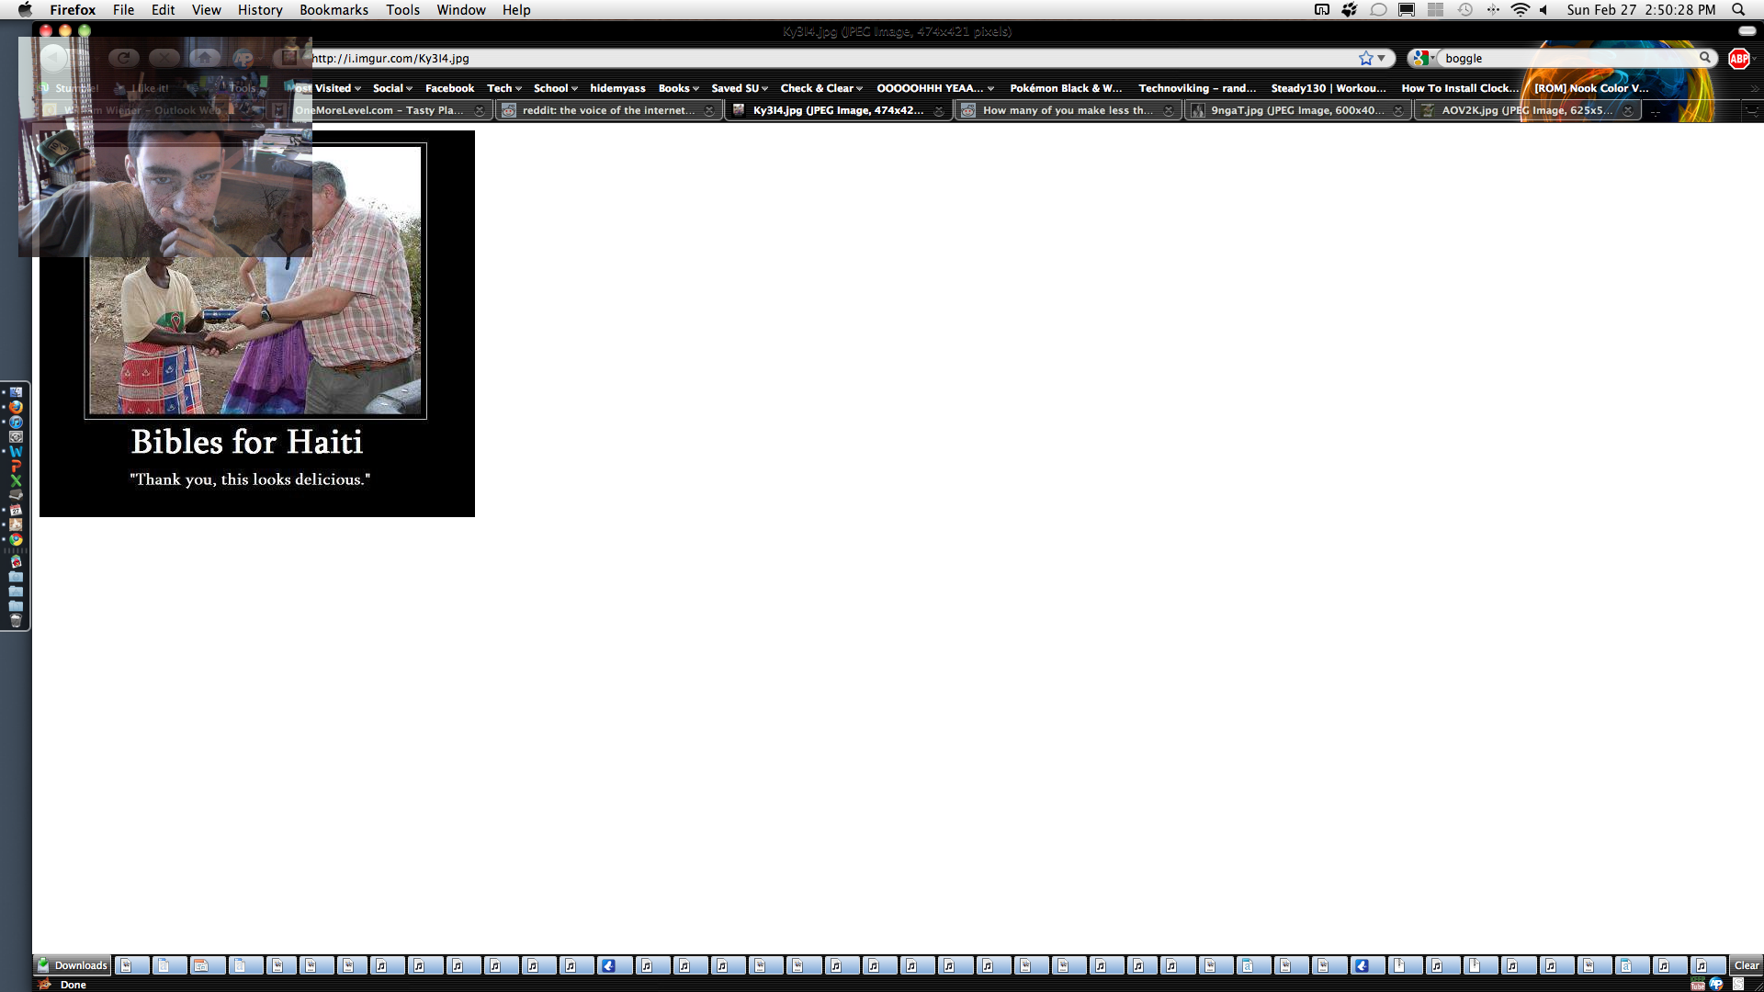Expand the Social bookmarks folder
The image size is (1764, 992).
[x=392, y=88]
